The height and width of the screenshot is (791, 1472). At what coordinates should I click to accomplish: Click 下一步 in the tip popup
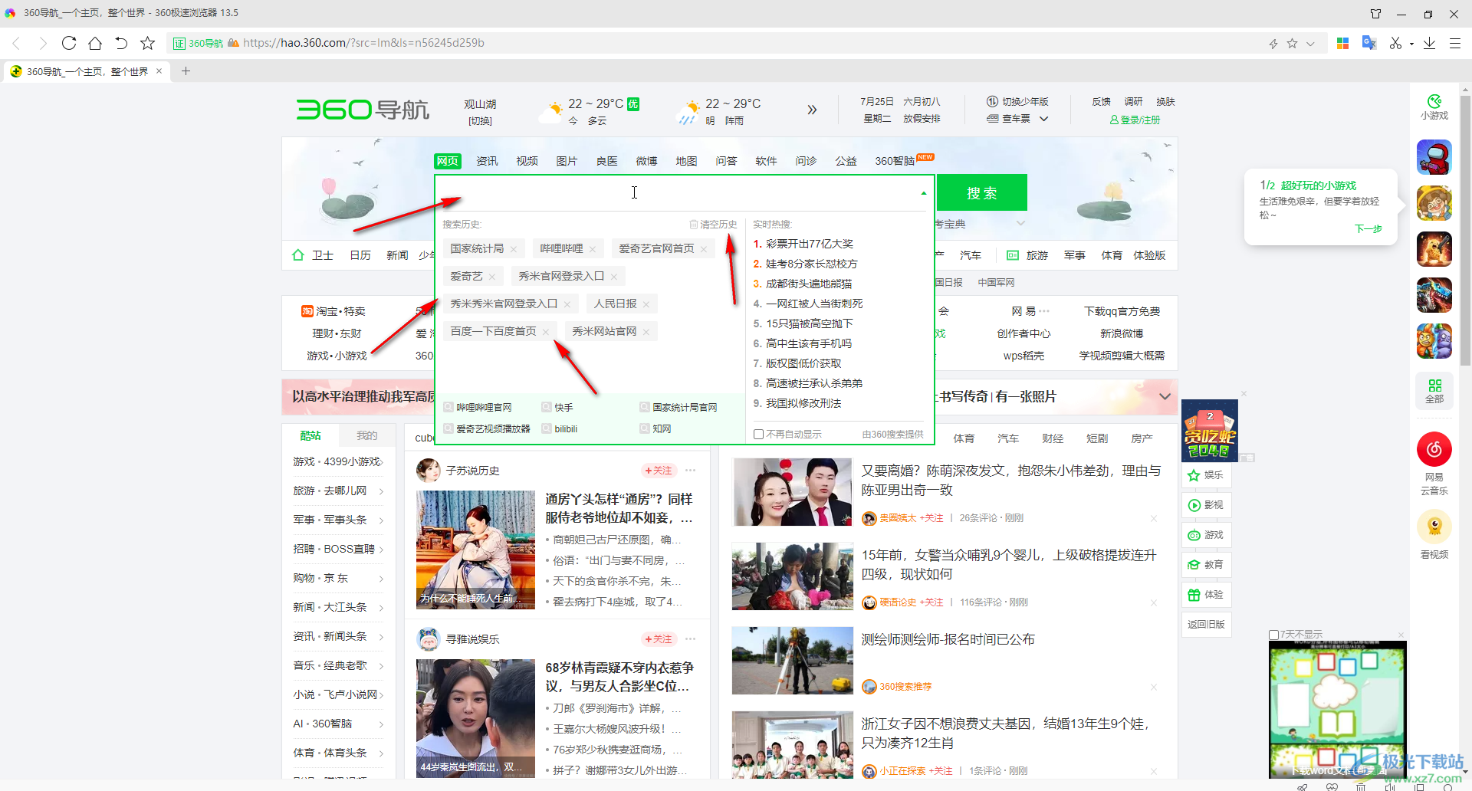[1368, 228]
